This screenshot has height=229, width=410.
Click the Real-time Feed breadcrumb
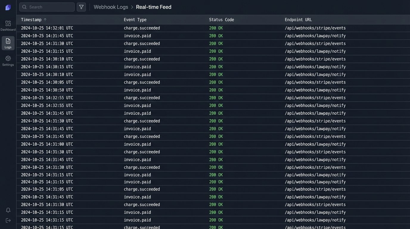coord(153,7)
